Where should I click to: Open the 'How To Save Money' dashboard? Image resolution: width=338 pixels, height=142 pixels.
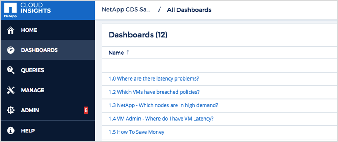tap(136, 132)
